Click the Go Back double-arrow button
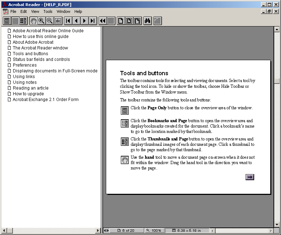The width and height of the screenshot is (281, 235). [103, 21]
